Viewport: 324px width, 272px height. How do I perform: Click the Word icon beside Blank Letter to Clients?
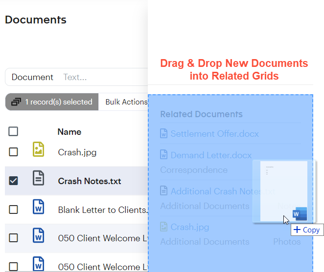pyautogui.click(x=39, y=207)
